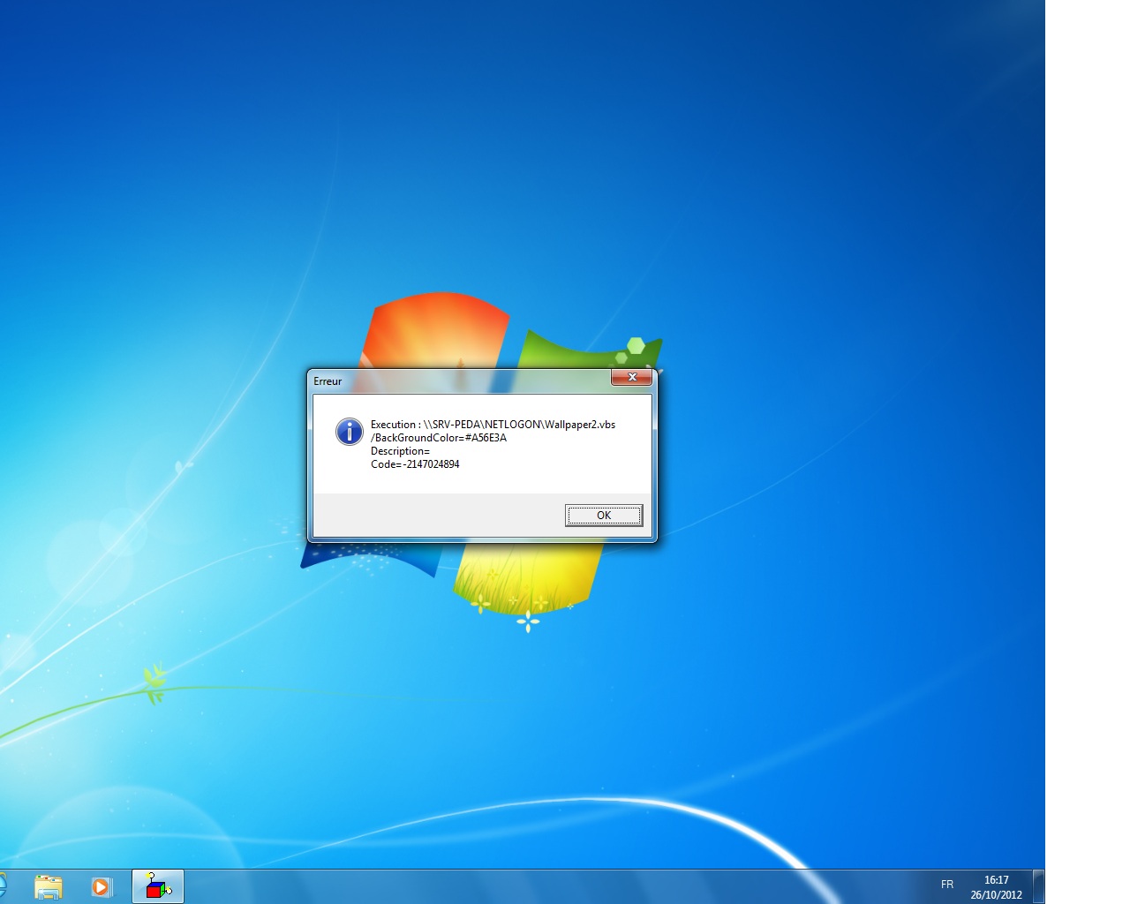
Task: Click the /BackGroundColor=#A56E3A line
Action: click(439, 438)
